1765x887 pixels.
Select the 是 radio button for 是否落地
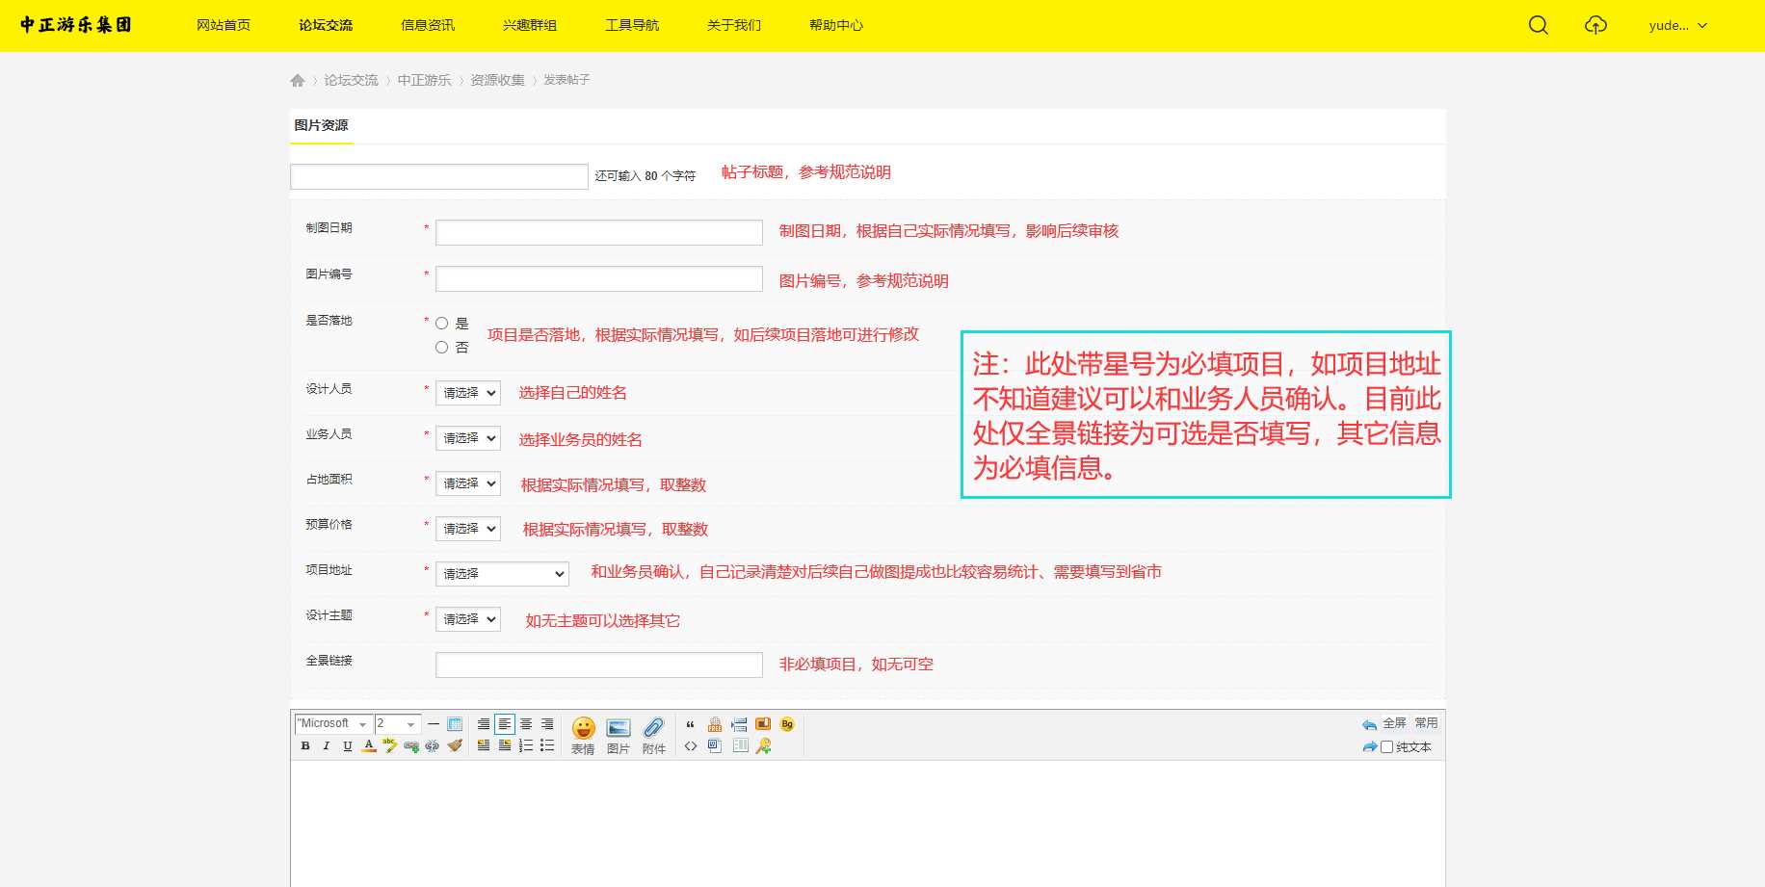tap(441, 324)
